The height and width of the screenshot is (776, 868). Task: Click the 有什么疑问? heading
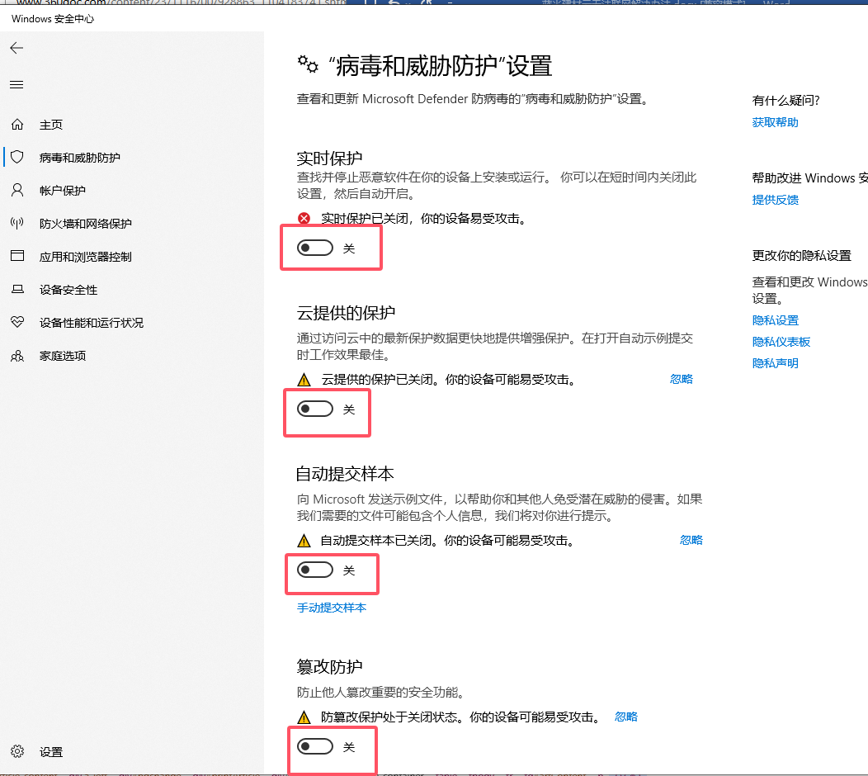point(785,100)
